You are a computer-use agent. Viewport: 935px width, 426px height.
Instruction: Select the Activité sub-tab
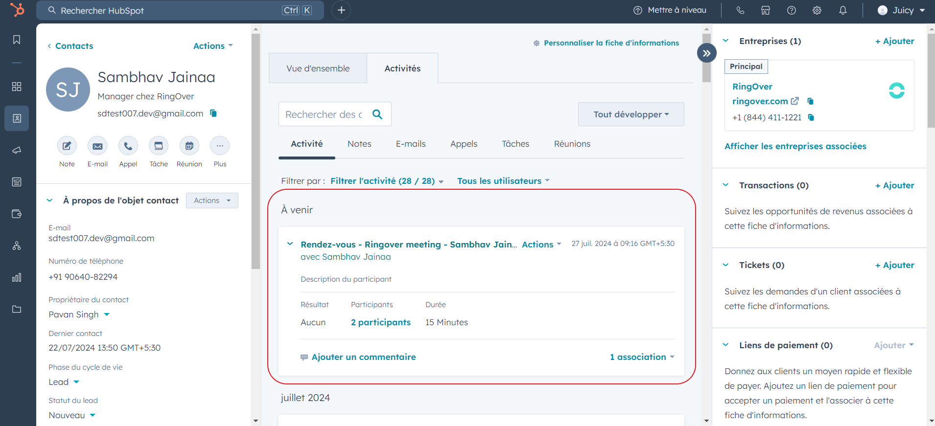pyautogui.click(x=307, y=144)
